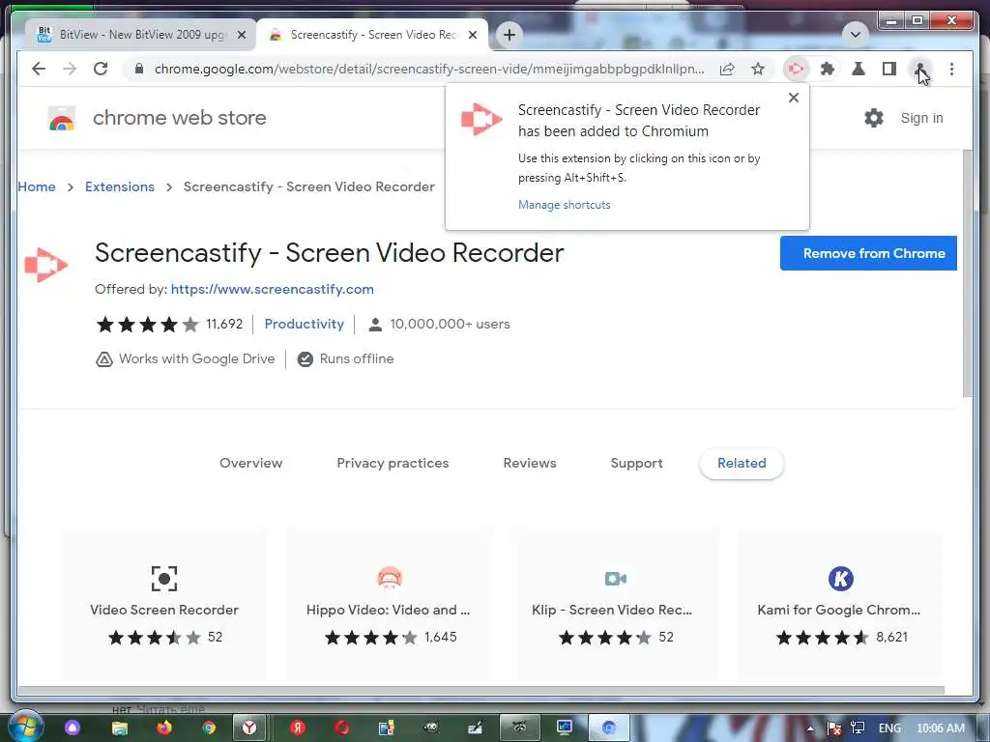990x742 pixels.
Task: Click the browser forward arrow
Action: point(70,69)
